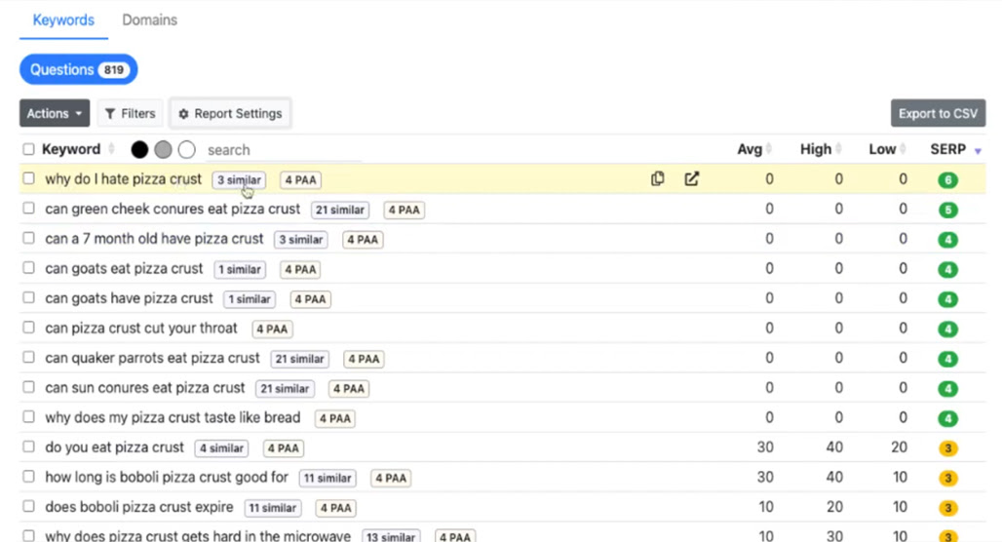Switch to the Domains tab

click(149, 19)
